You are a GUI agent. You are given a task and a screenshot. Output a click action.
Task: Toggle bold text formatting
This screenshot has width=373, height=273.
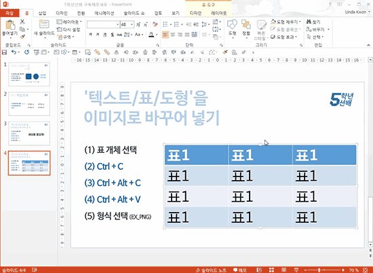click(x=90, y=35)
